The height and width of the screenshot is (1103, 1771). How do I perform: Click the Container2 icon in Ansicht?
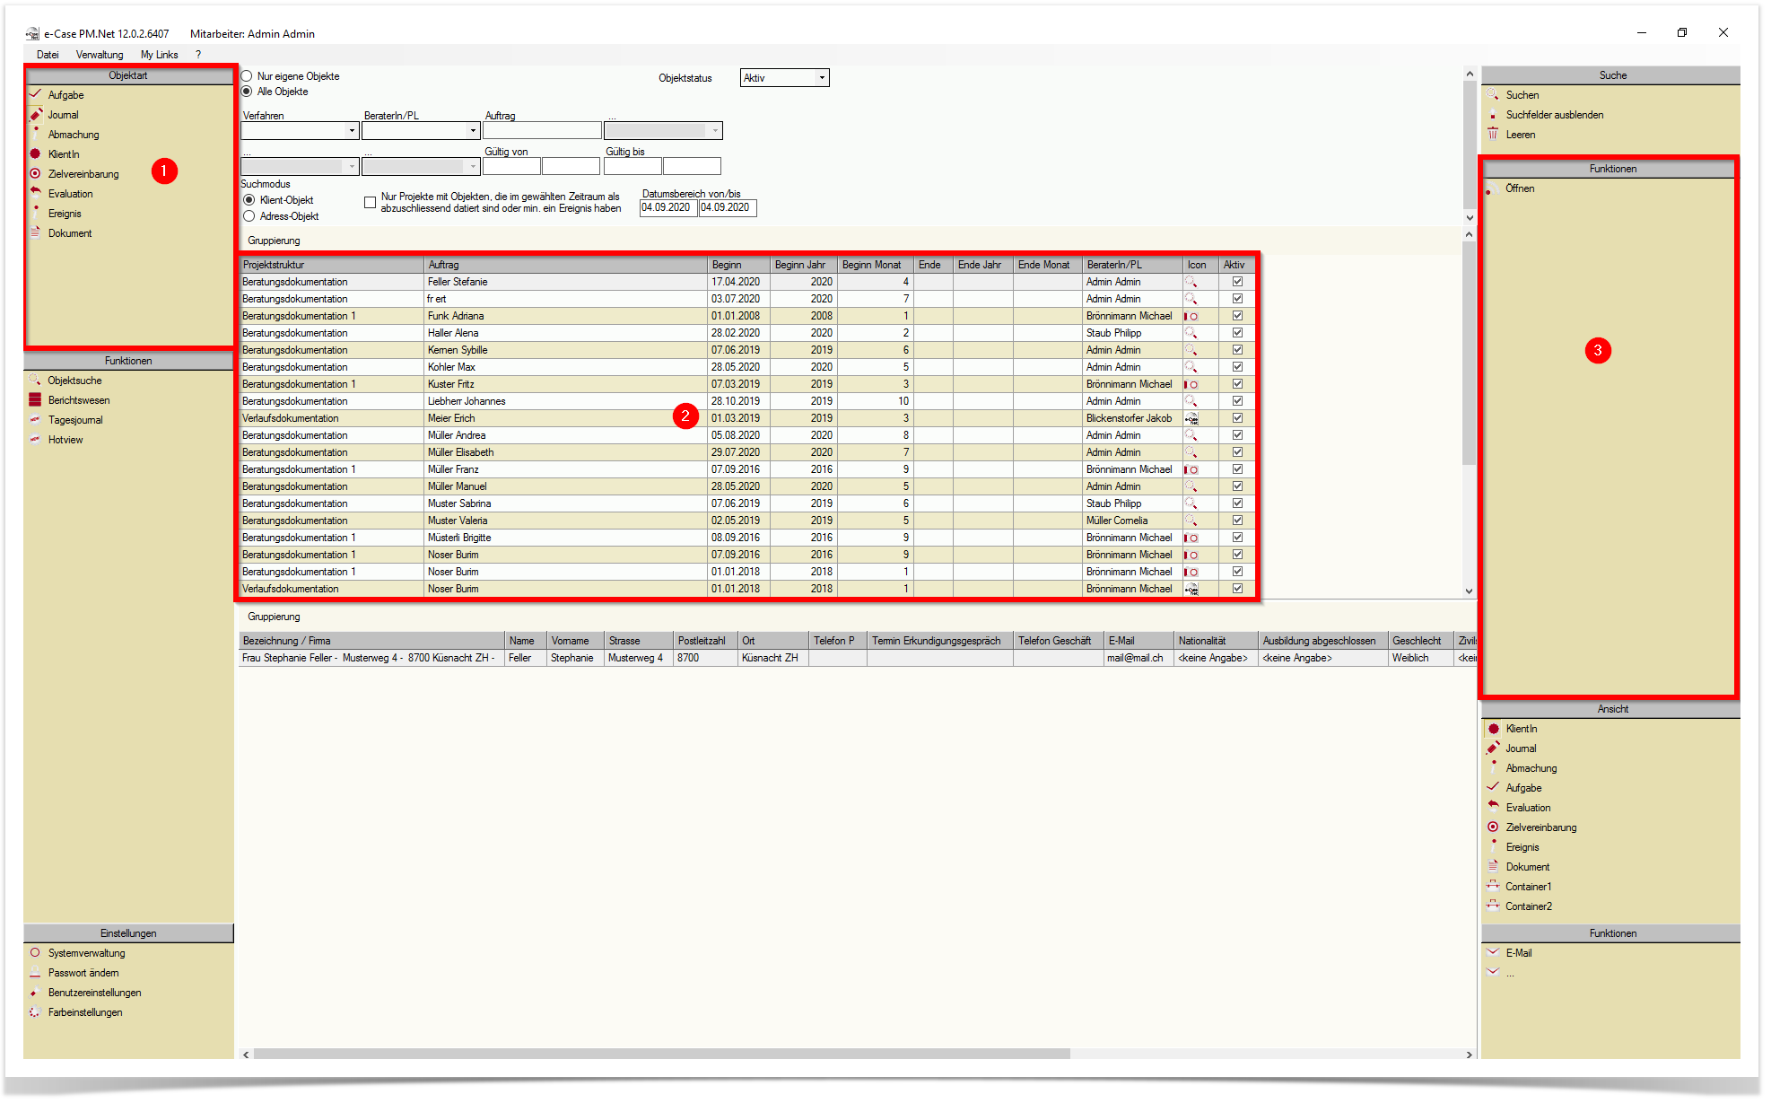point(1494,906)
